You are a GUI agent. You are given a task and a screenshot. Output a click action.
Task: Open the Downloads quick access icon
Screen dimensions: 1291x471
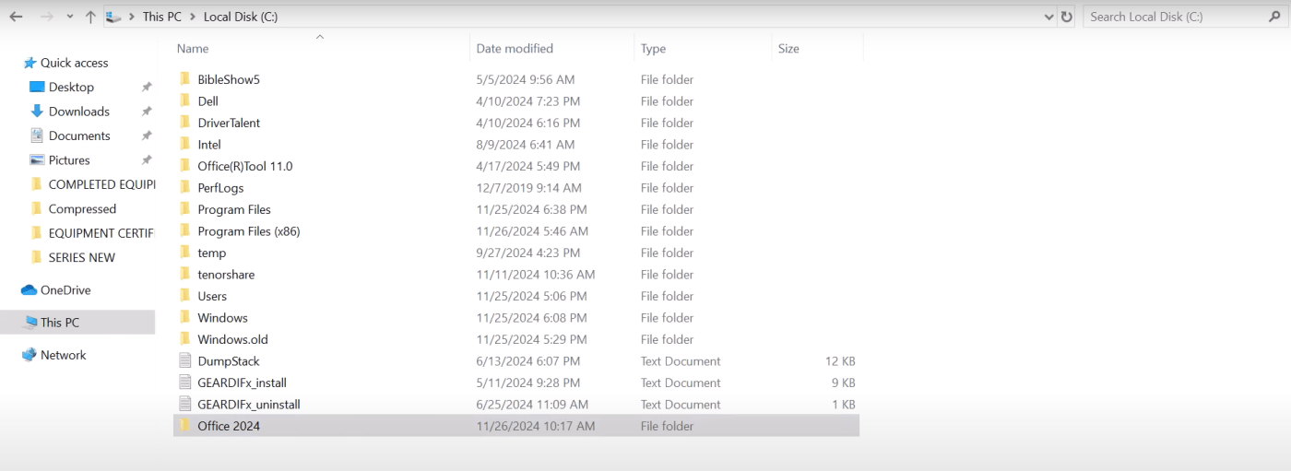coord(37,111)
